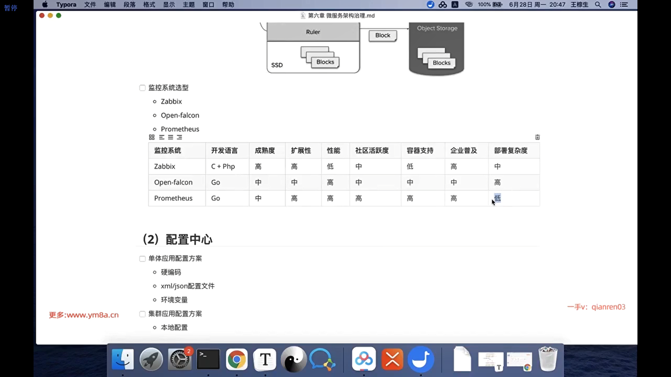The image size is (671, 377).
Task: Open the 显示 menu
Action: click(169, 5)
